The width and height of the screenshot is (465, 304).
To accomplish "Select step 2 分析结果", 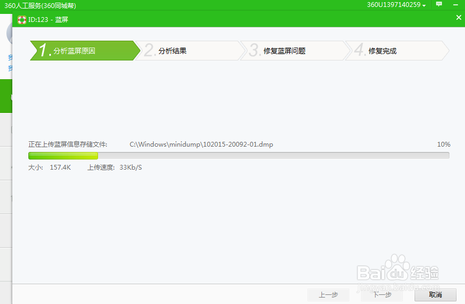I will click(x=190, y=51).
